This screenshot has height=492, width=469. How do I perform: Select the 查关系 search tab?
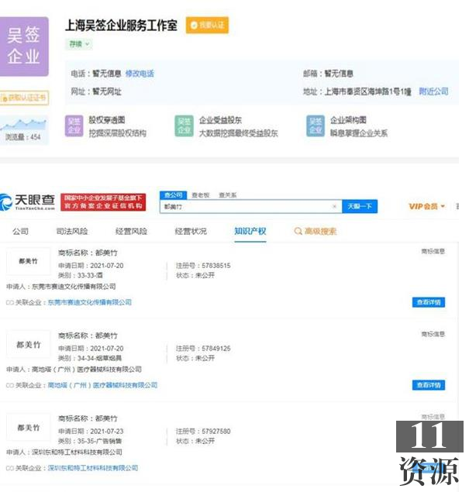tap(228, 195)
